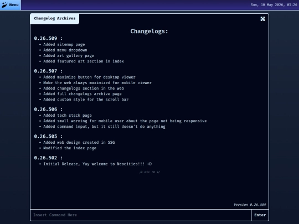Click 'Added changelogs section in the web'

84,88
